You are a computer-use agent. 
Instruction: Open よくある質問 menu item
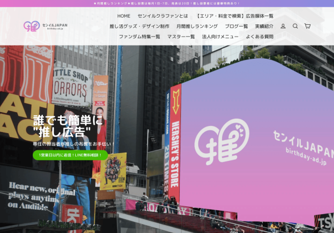[259, 37]
